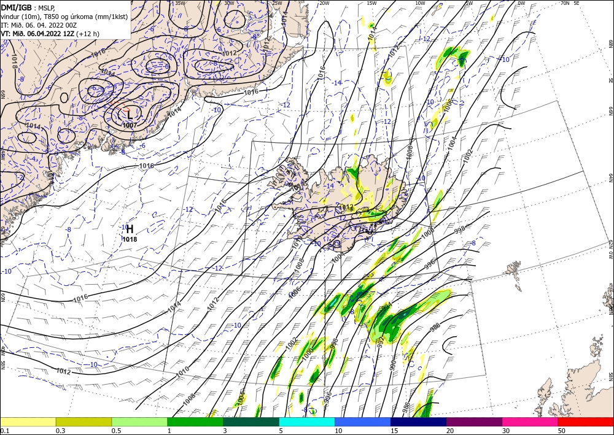Click the '1018' value below the H marker
The image size is (614, 435).
[130, 239]
